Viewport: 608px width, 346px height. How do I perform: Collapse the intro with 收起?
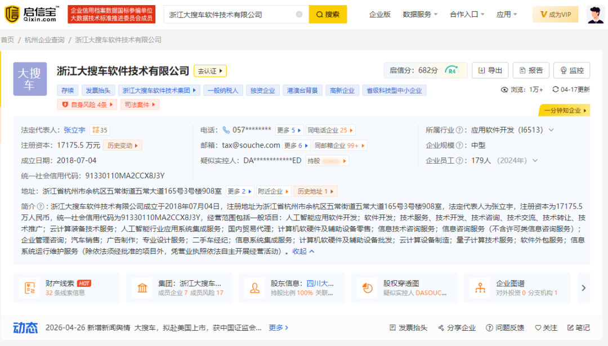click(303, 251)
